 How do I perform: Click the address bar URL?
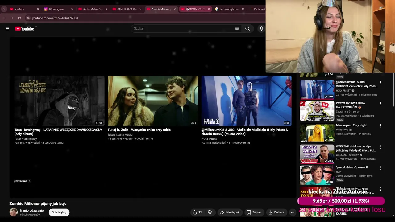coord(55,18)
